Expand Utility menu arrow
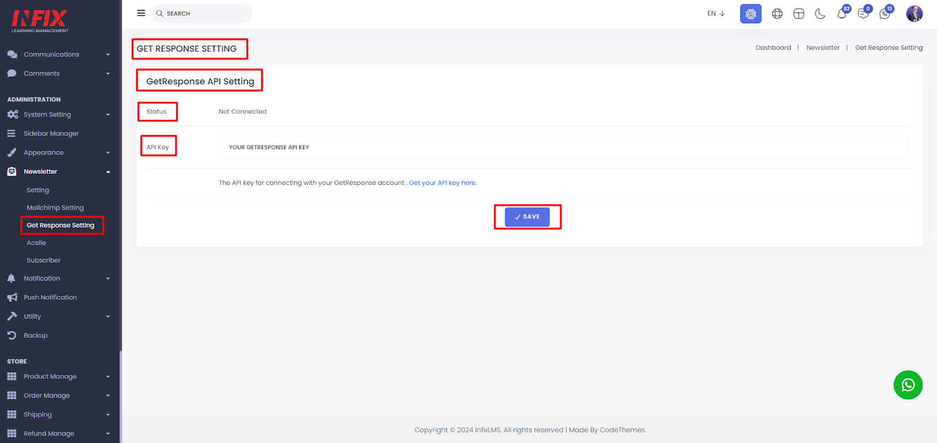 tap(108, 317)
